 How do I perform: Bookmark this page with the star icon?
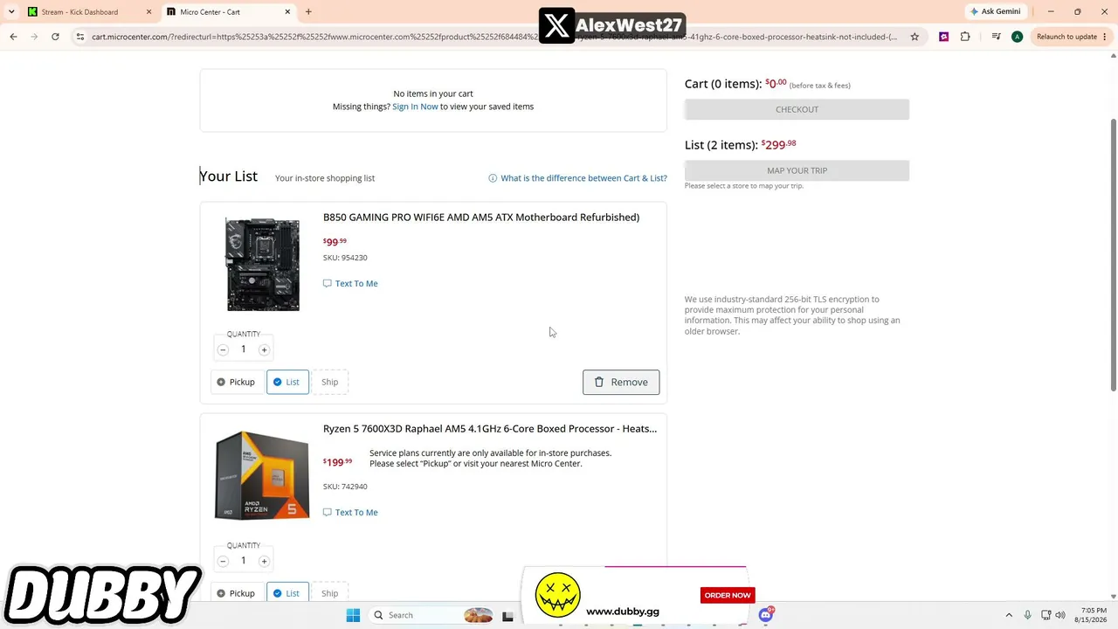pyautogui.click(x=914, y=37)
